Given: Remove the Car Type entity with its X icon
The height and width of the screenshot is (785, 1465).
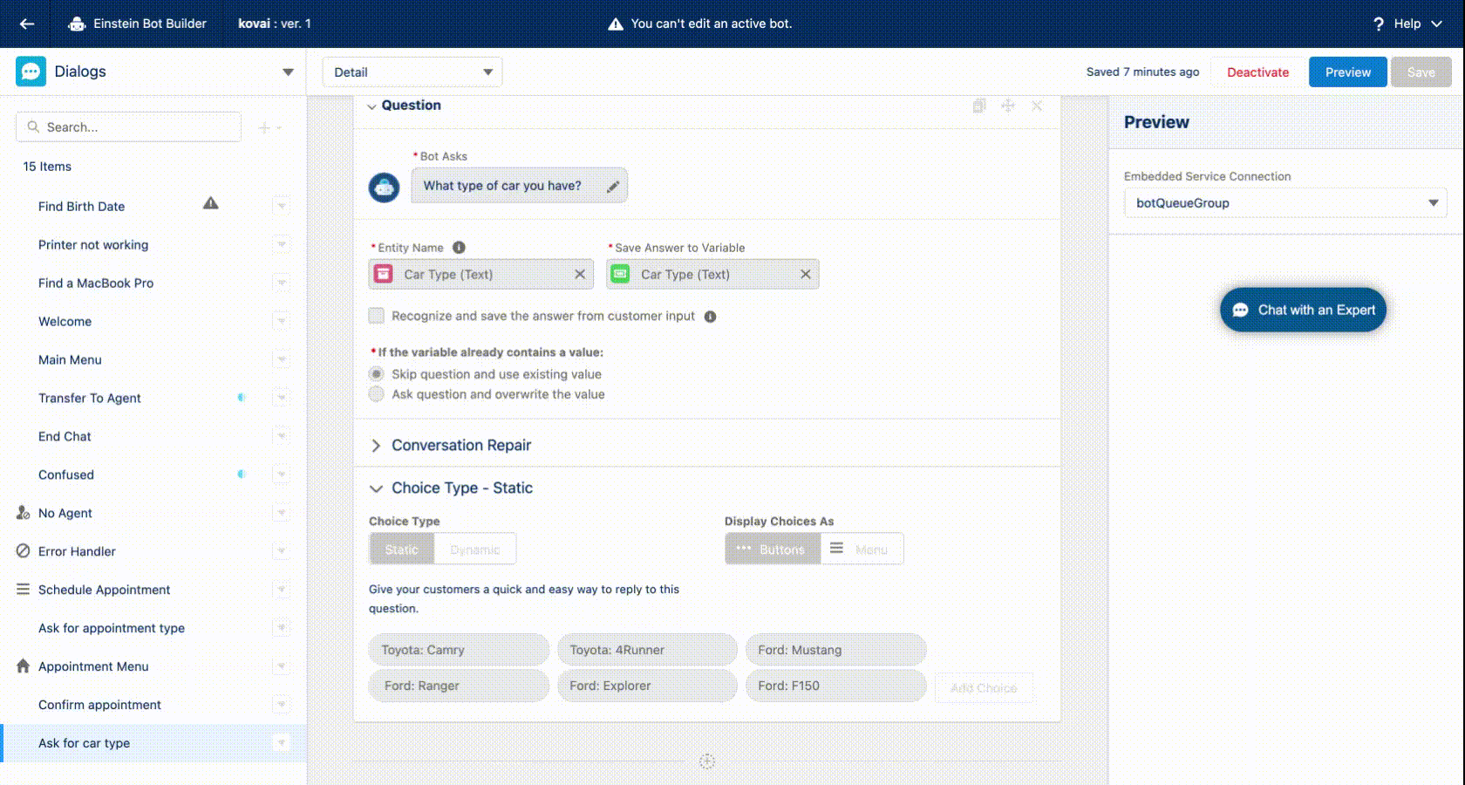Looking at the screenshot, I should click(580, 274).
